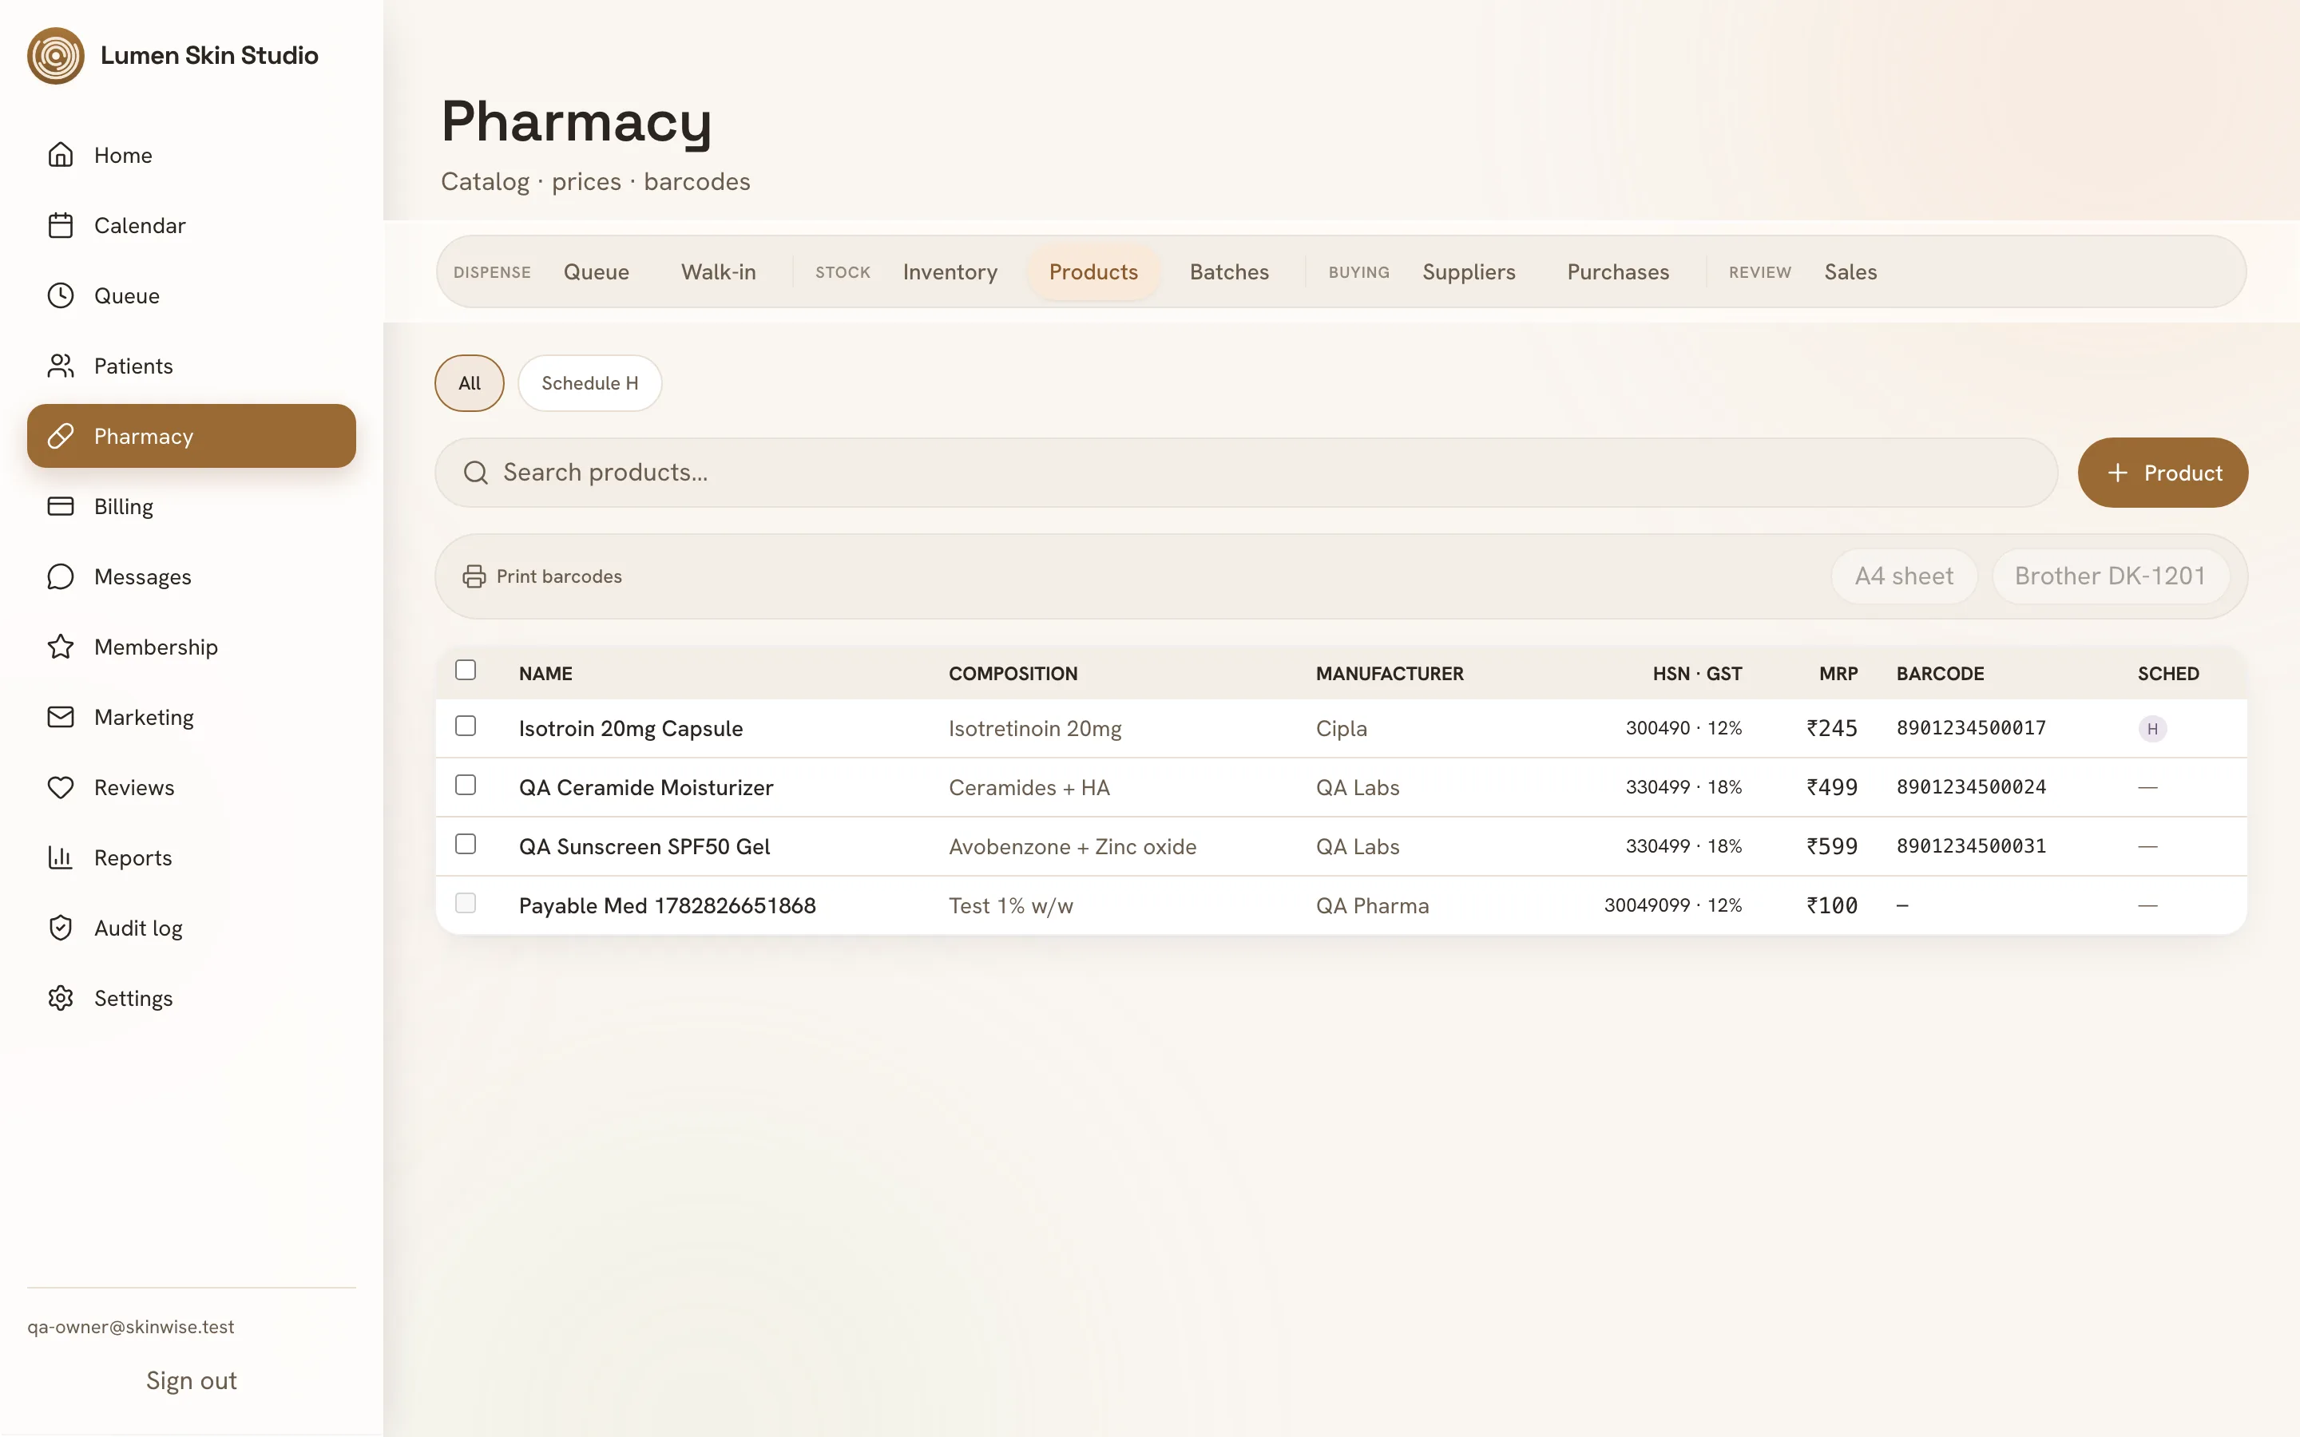Open Calendar from the sidebar
Viewport: 2300px width, 1437px height.
click(191, 225)
